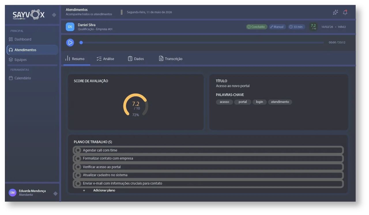Click the 7.2 / 10 score badge in header
The height and width of the screenshot is (215, 369).
coord(313,26)
